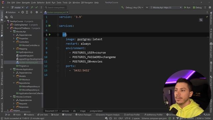
Task: Click the double-arrow run services gutter icon on line 3
Action: click(x=50, y=26)
